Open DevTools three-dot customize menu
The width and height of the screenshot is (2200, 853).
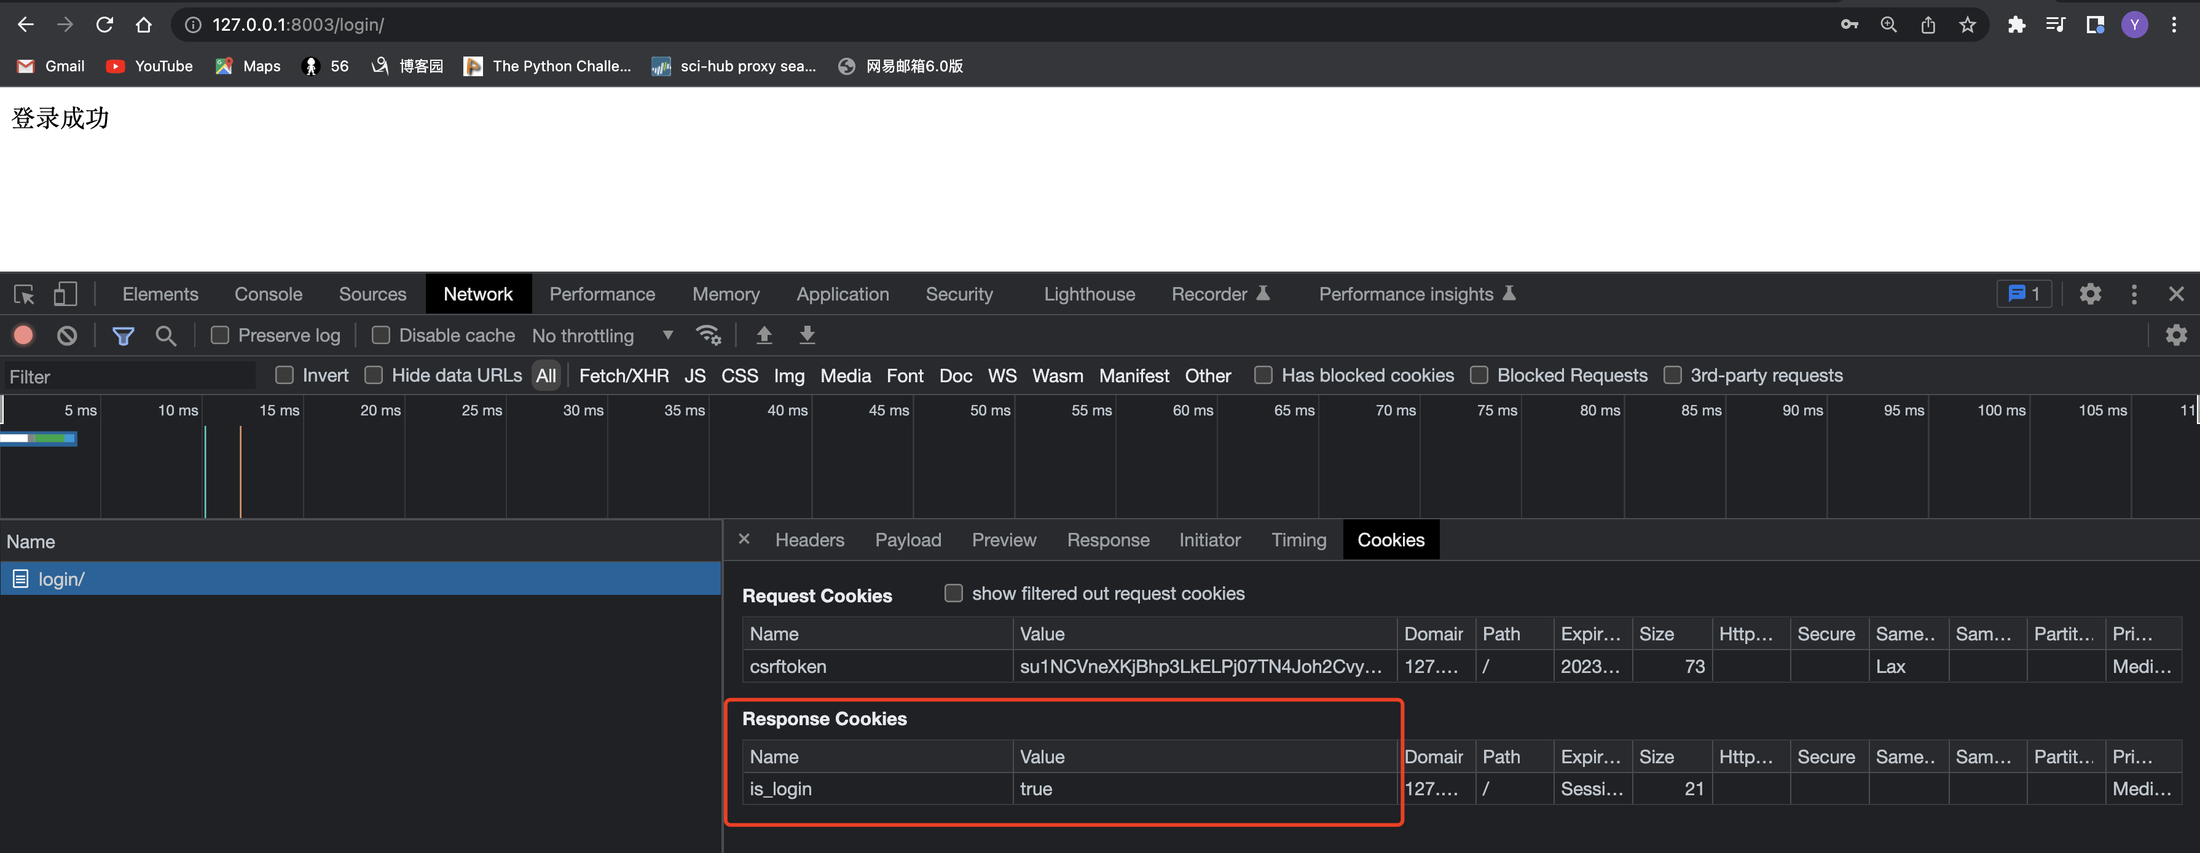point(2134,294)
